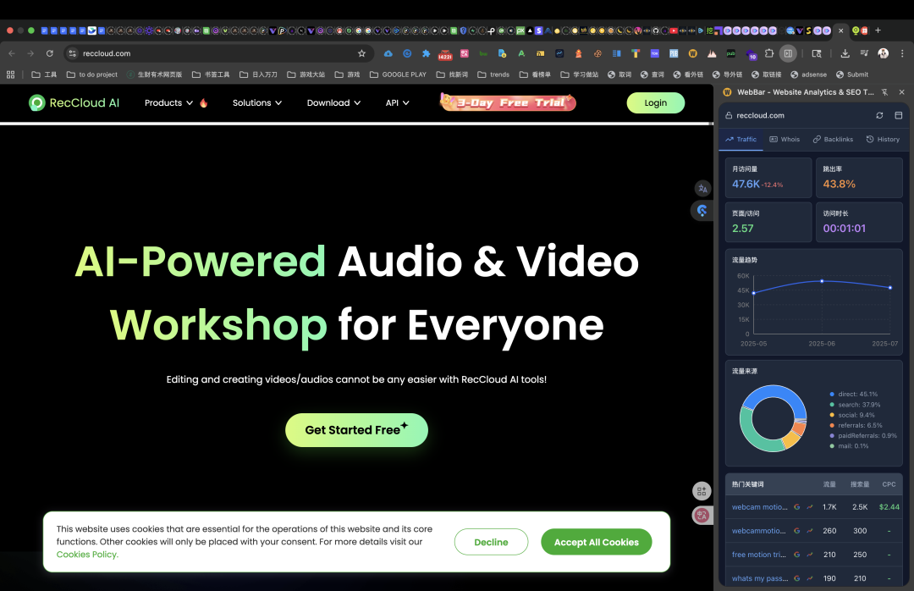The width and height of the screenshot is (914, 591).
Task: Close the WebBar side panel
Action: [x=902, y=92]
